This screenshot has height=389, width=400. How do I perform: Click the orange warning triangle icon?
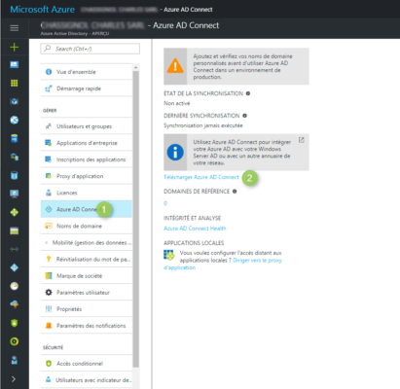click(175, 66)
